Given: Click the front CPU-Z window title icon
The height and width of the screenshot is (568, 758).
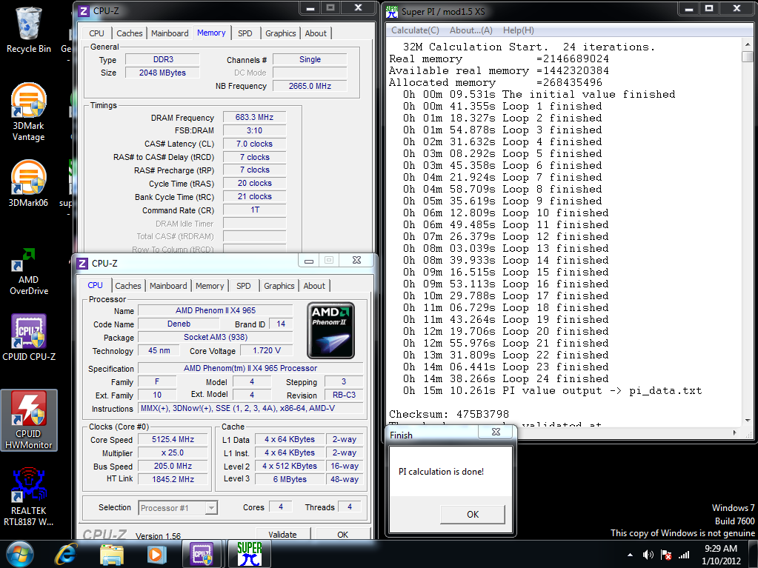Looking at the screenshot, I should [x=83, y=263].
